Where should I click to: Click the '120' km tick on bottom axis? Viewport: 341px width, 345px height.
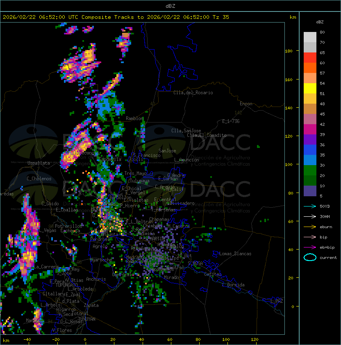pos(255,340)
